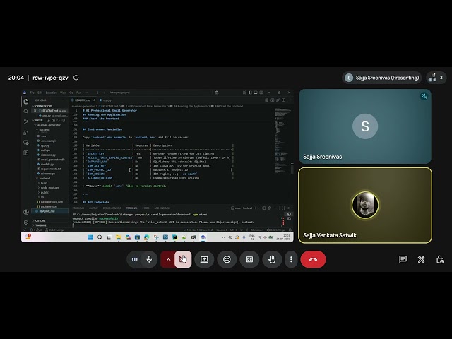Open package.json in the explorer

[x=49, y=206]
